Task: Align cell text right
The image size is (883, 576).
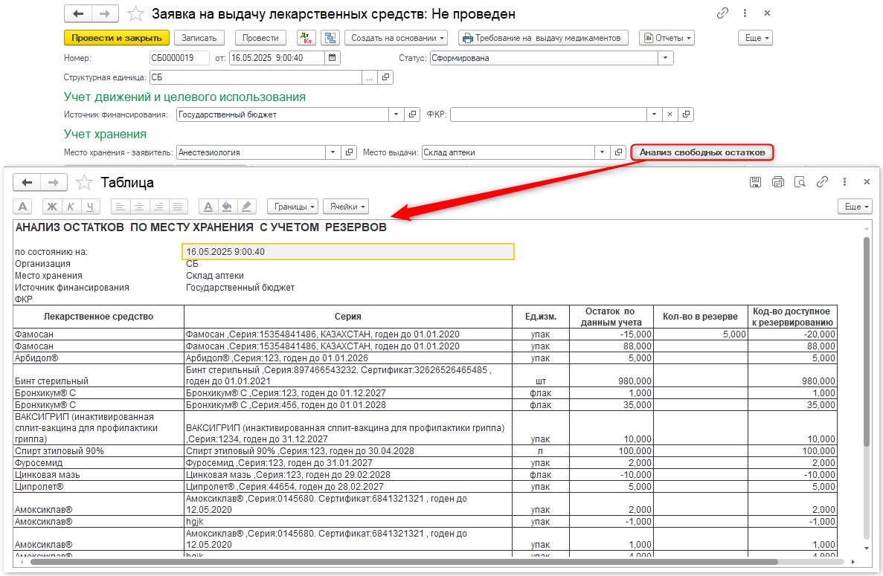Action: coord(158,207)
